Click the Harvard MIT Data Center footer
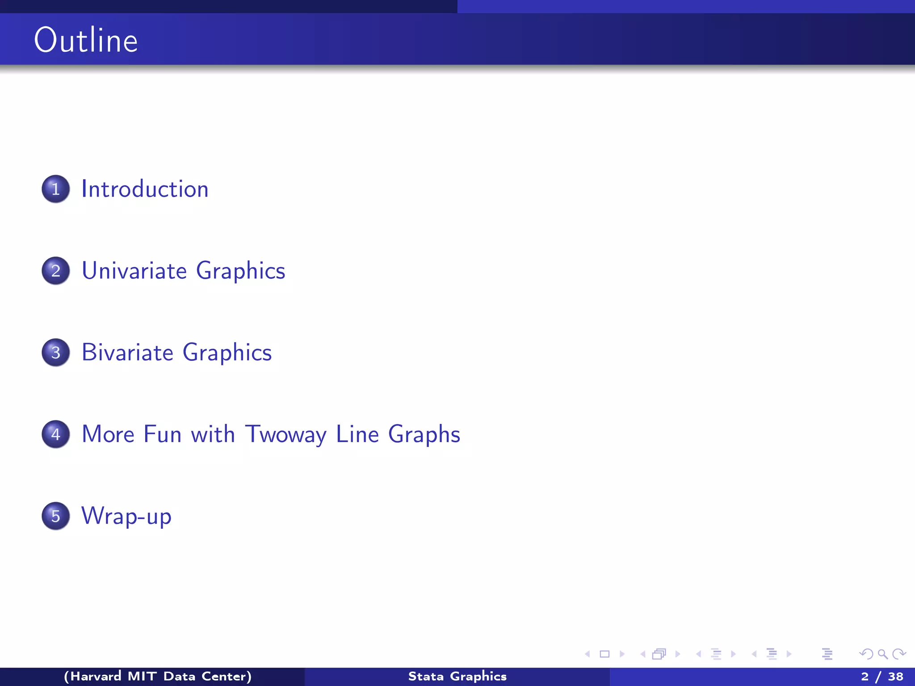The width and height of the screenshot is (915, 686). click(158, 676)
